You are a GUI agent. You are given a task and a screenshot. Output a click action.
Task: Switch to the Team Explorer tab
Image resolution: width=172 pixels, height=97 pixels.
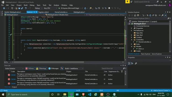point(146,54)
